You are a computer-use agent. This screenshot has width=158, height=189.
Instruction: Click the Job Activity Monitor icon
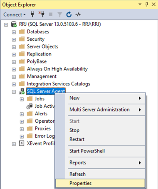30,106
